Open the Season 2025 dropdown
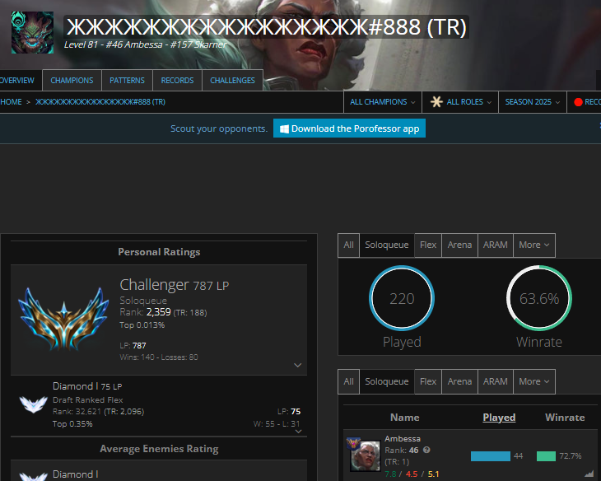Screen dimensions: 601x481 pos(533,102)
